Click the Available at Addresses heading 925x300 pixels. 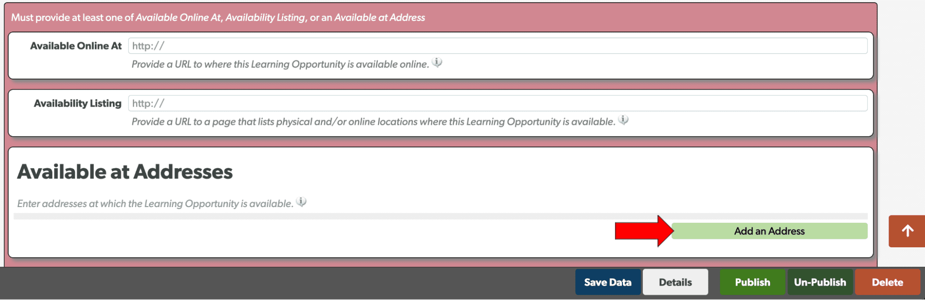click(125, 171)
